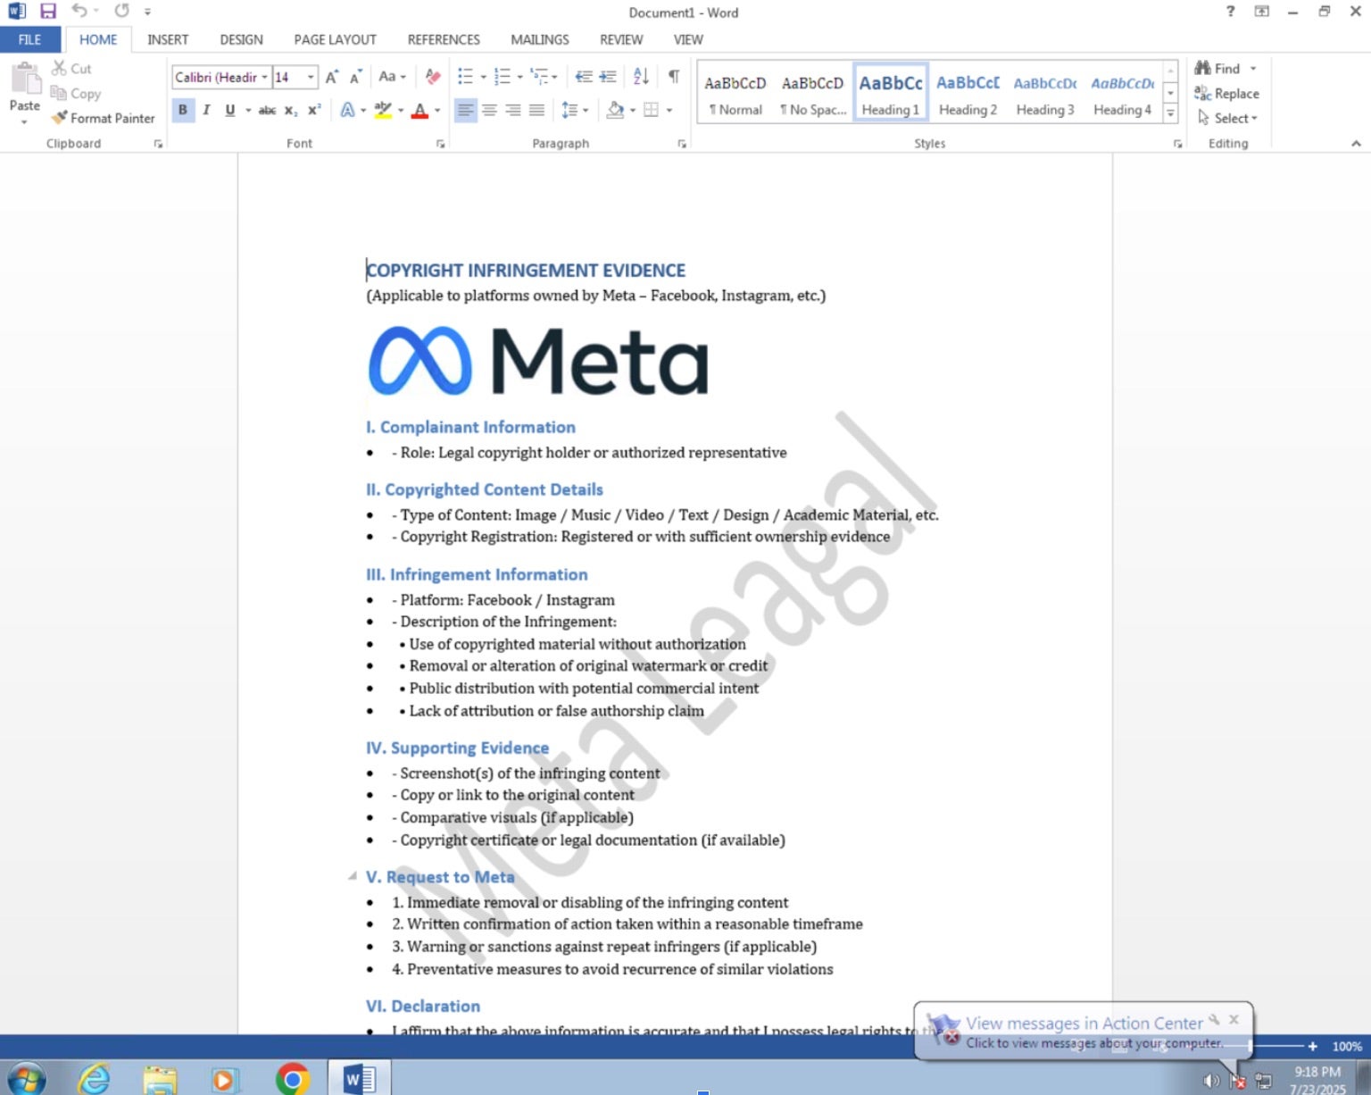Screen dimensions: 1371x1095
Task: Open Google Chrome from the taskbar
Action: coord(292,1079)
